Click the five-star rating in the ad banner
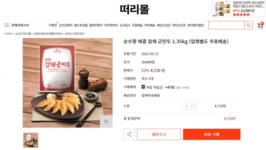 pos(241,14)
